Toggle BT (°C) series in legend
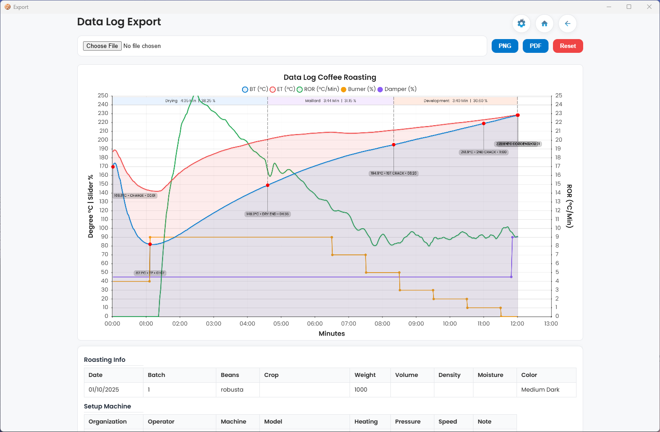 click(x=255, y=89)
